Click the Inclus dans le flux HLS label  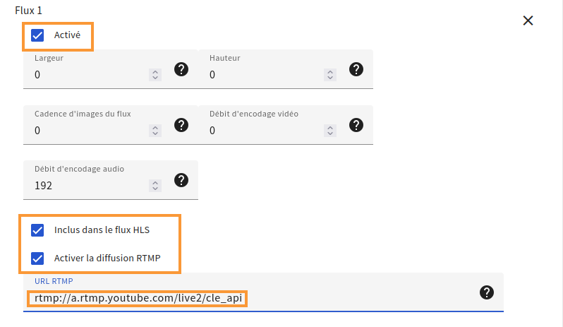[x=102, y=230]
